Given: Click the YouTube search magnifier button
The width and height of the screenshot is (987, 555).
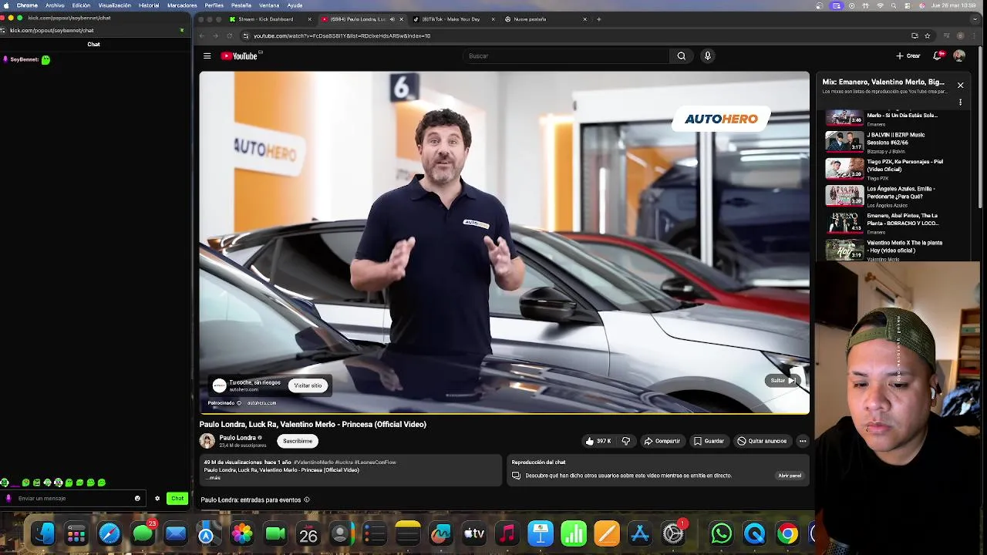Looking at the screenshot, I should tap(681, 55).
